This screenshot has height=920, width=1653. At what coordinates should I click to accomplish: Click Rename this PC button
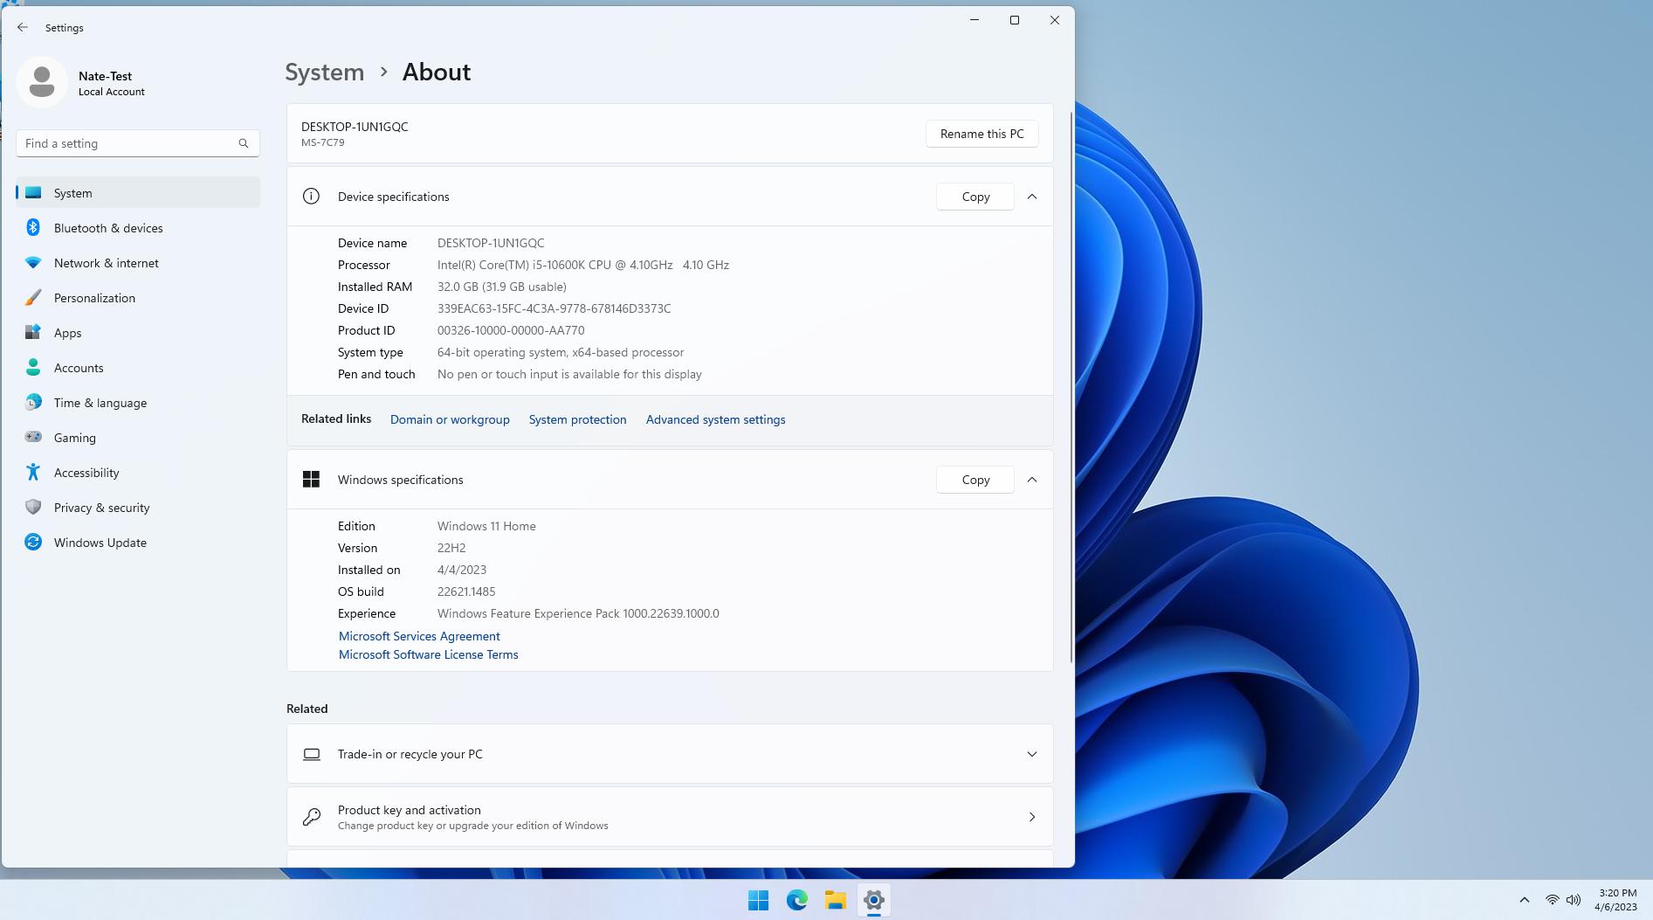pyautogui.click(x=981, y=134)
